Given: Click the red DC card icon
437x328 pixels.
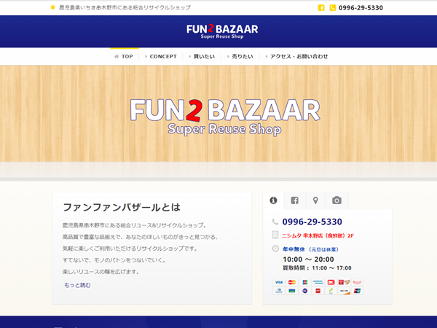Looking at the screenshot, I should pos(331,282).
